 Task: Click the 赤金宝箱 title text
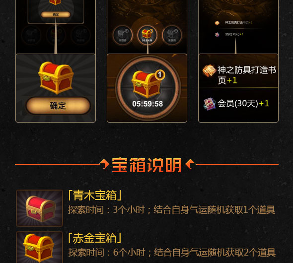[x=95, y=238]
